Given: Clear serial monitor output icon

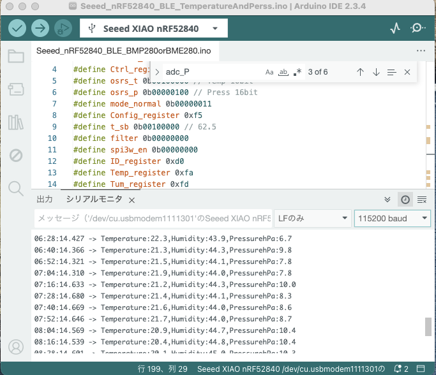Looking at the screenshot, I should [422, 200].
